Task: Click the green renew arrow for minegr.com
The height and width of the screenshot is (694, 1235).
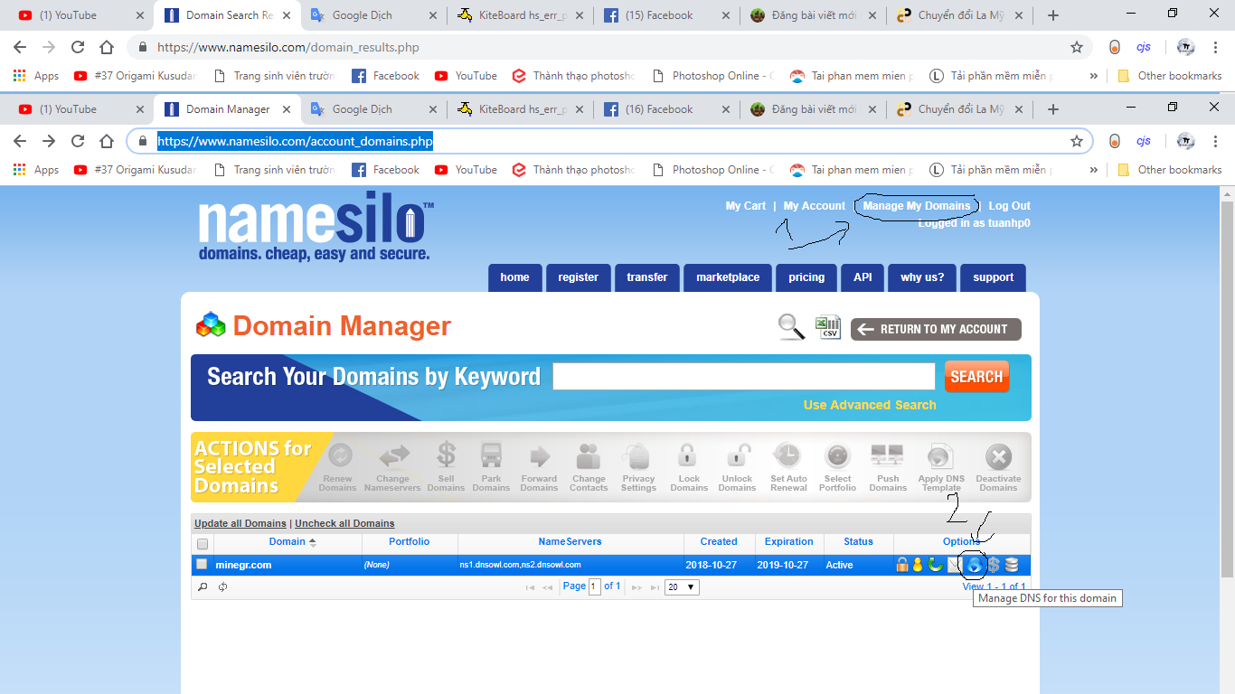Action: [935, 565]
